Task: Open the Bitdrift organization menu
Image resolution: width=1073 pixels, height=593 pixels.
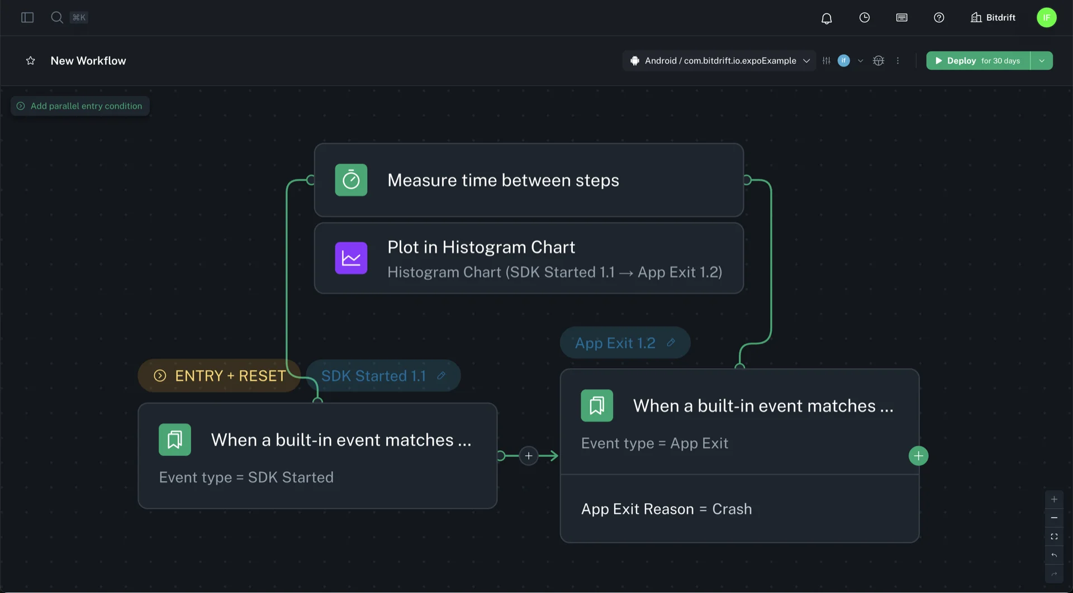Action: (993, 18)
